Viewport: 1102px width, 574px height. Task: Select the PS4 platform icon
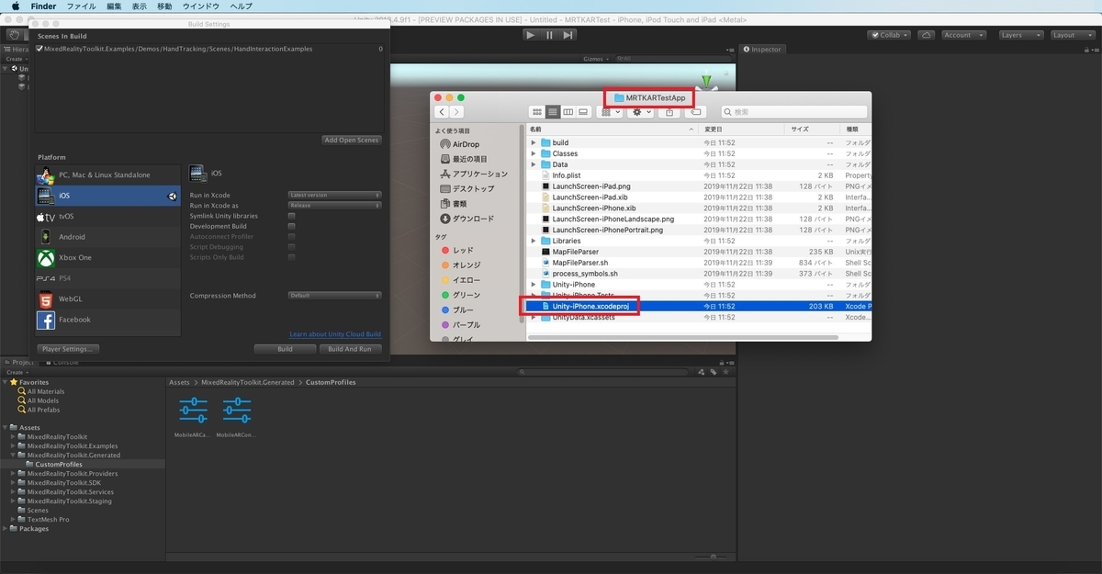click(46, 278)
